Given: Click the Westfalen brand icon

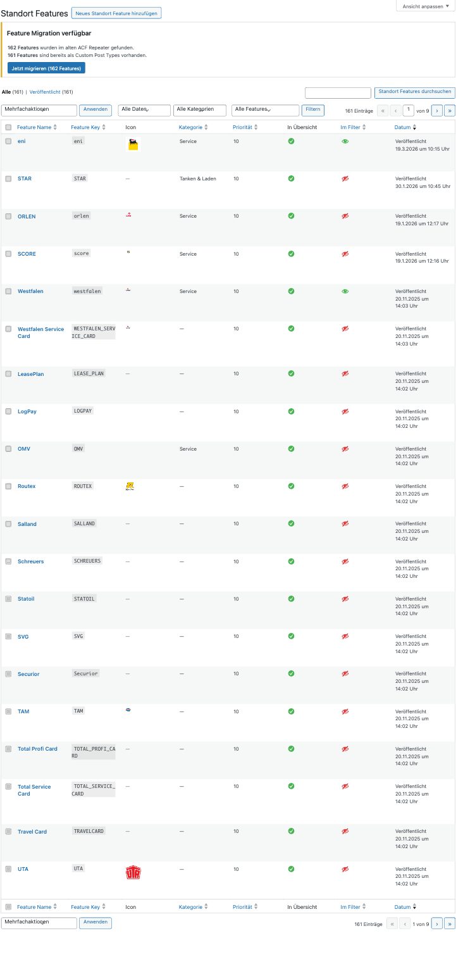Looking at the screenshot, I should tap(128, 290).
